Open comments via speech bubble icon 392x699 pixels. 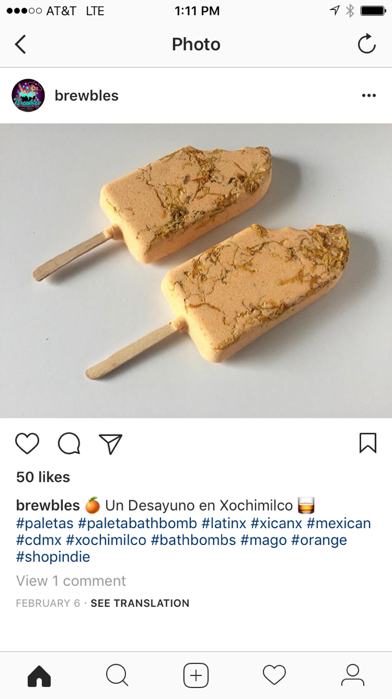69,443
